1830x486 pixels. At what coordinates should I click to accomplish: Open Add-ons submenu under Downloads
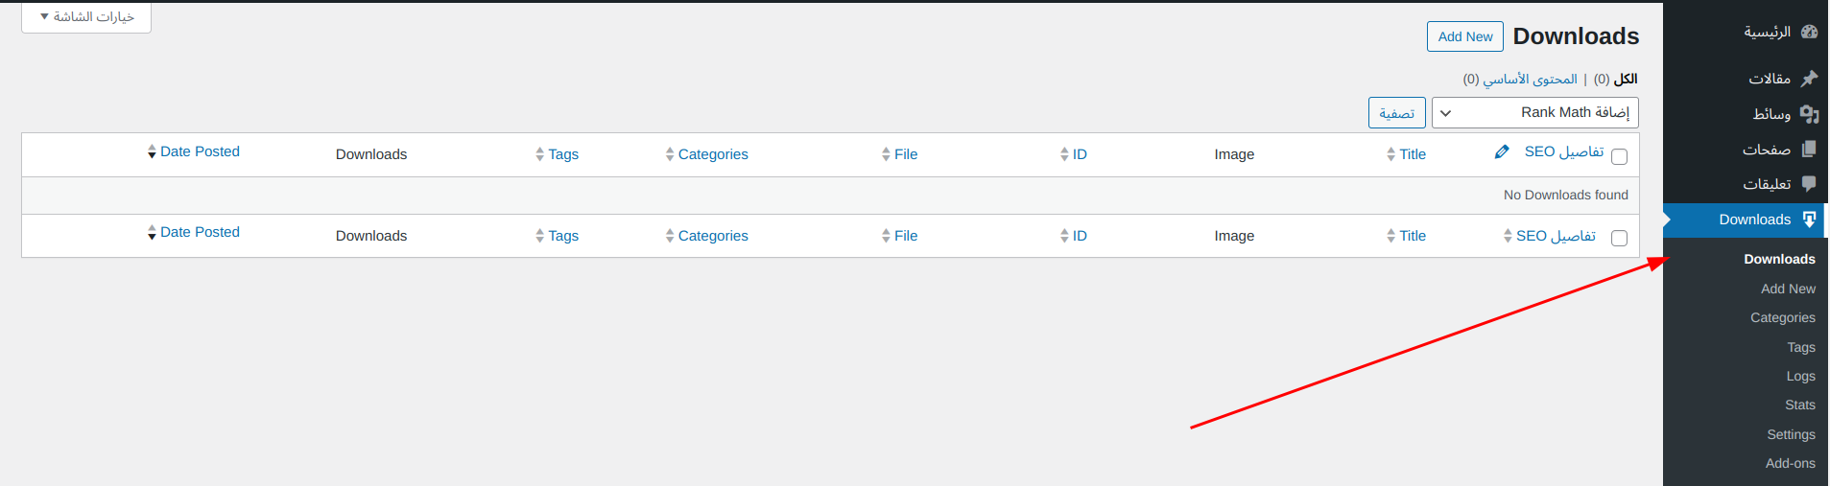click(1790, 464)
